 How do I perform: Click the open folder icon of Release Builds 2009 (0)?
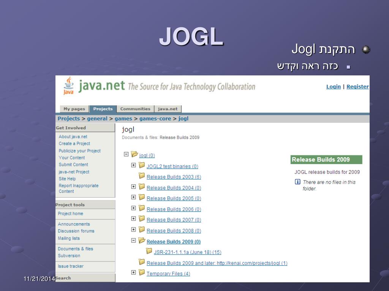(142, 240)
